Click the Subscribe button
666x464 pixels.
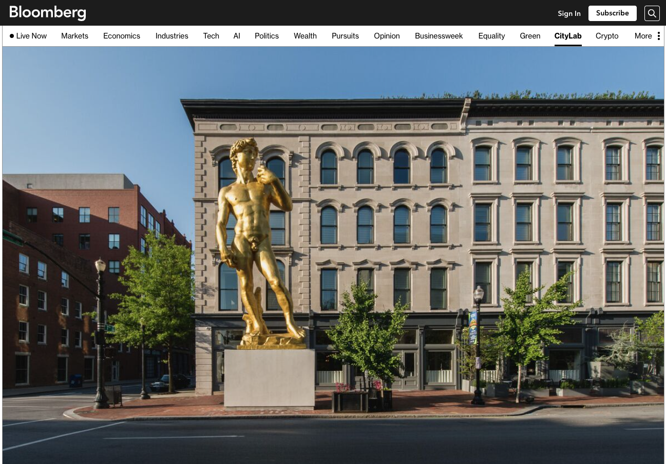pos(612,13)
